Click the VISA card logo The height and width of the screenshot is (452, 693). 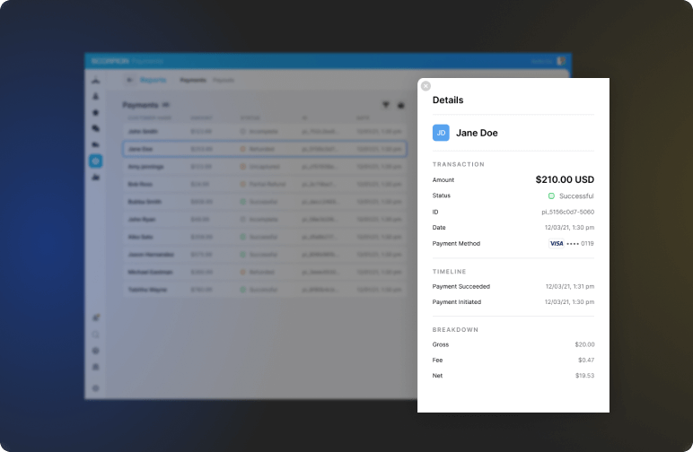coord(557,243)
